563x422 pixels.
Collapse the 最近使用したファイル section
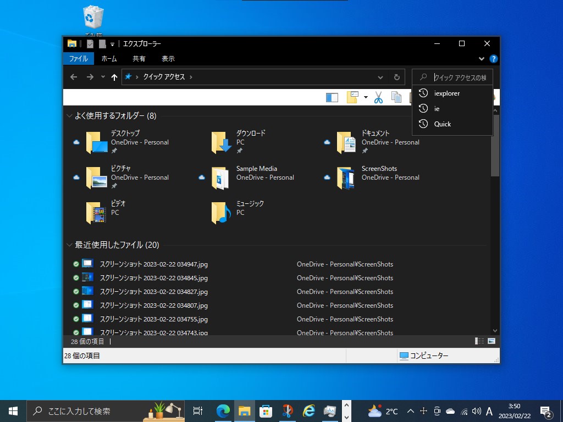pyautogui.click(x=69, y=245)
